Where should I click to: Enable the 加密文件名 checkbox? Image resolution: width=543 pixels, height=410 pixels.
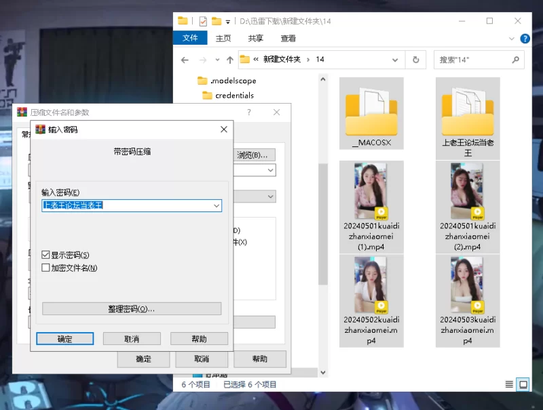pyautogui.click(x=46, y=268)
